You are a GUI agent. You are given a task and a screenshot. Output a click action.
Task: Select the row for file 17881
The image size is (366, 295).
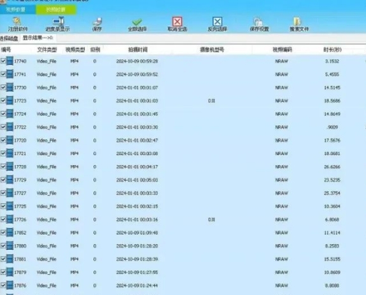(183, 259)
